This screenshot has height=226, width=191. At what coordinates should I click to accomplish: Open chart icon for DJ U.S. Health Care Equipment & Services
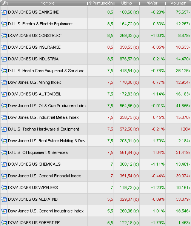(4, 71)
